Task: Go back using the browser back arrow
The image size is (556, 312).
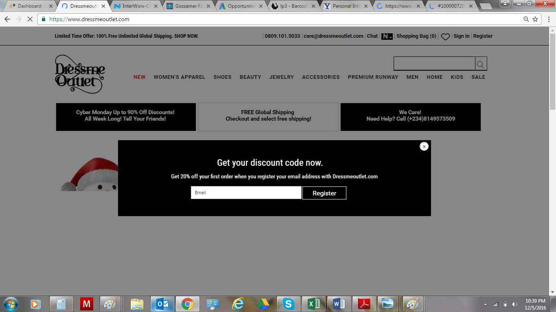Action: [7, 19]
